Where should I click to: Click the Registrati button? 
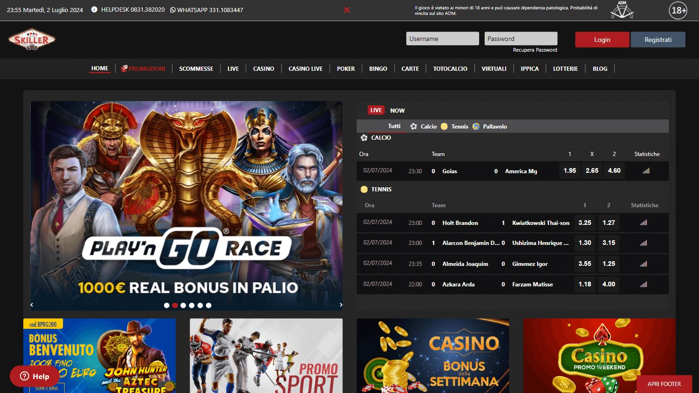[658, 40]
